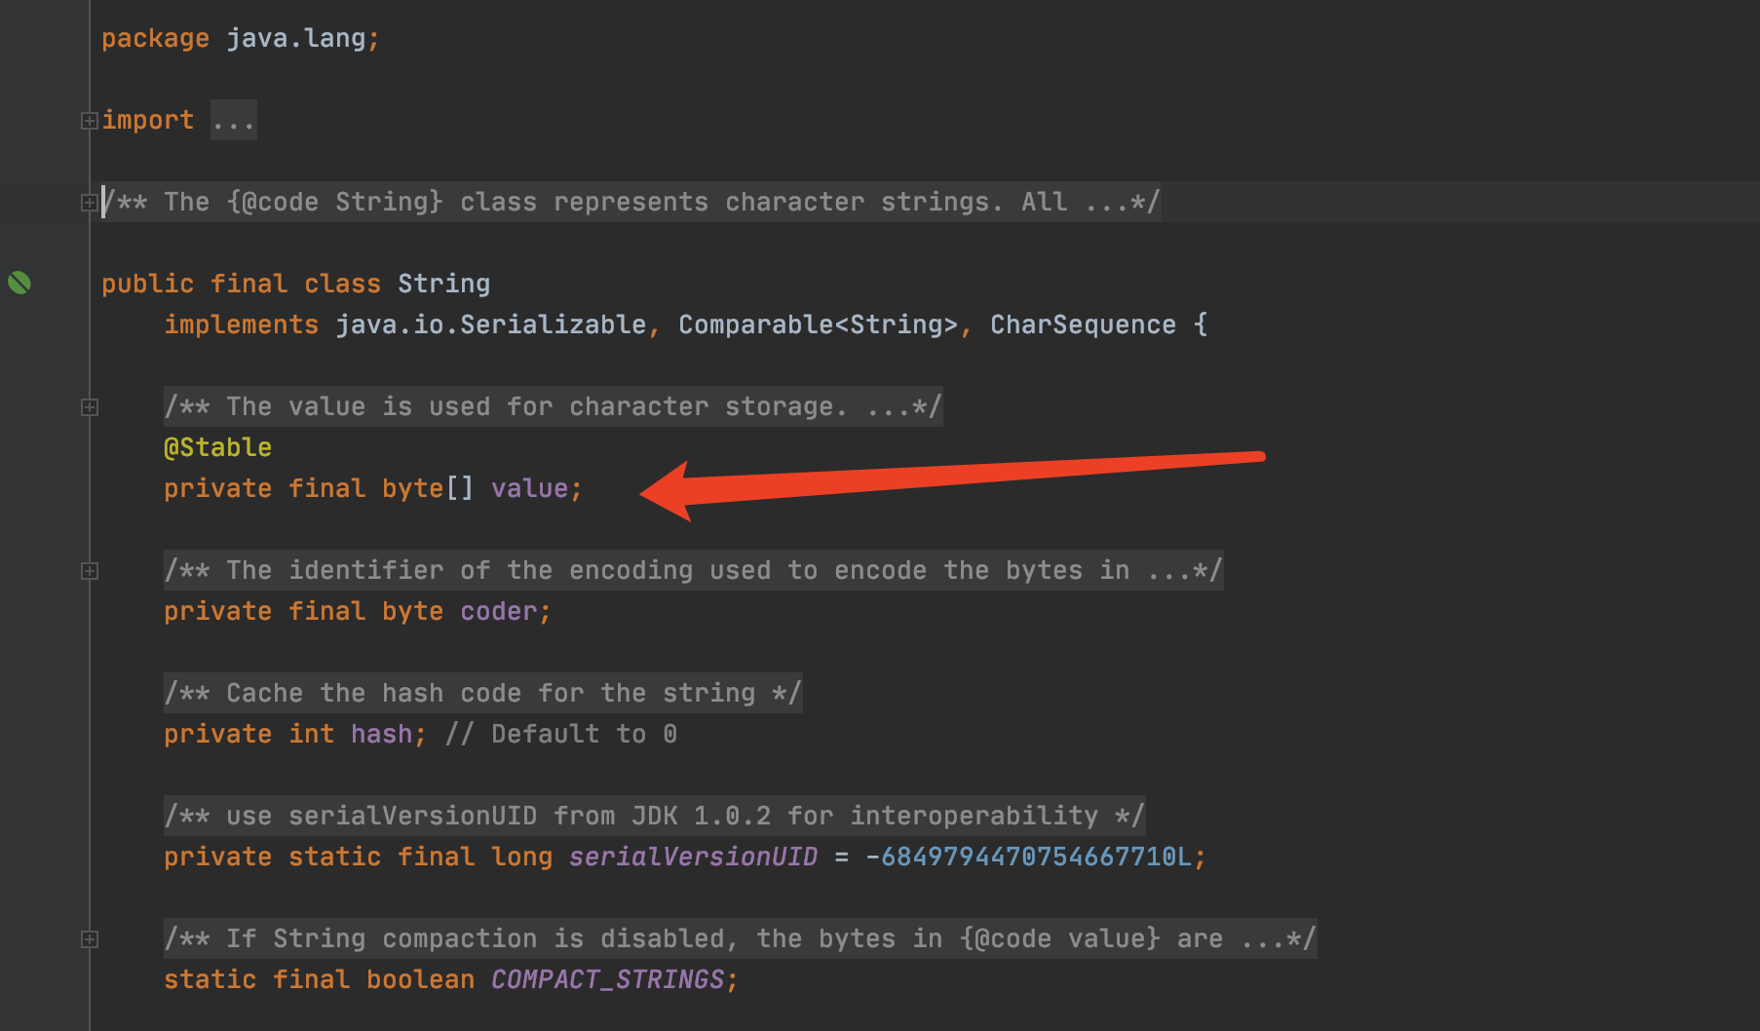The height and width of the screenshot is (1031, 1760).
Task: Click the class name String in declaration
Action: click(444, 284)
